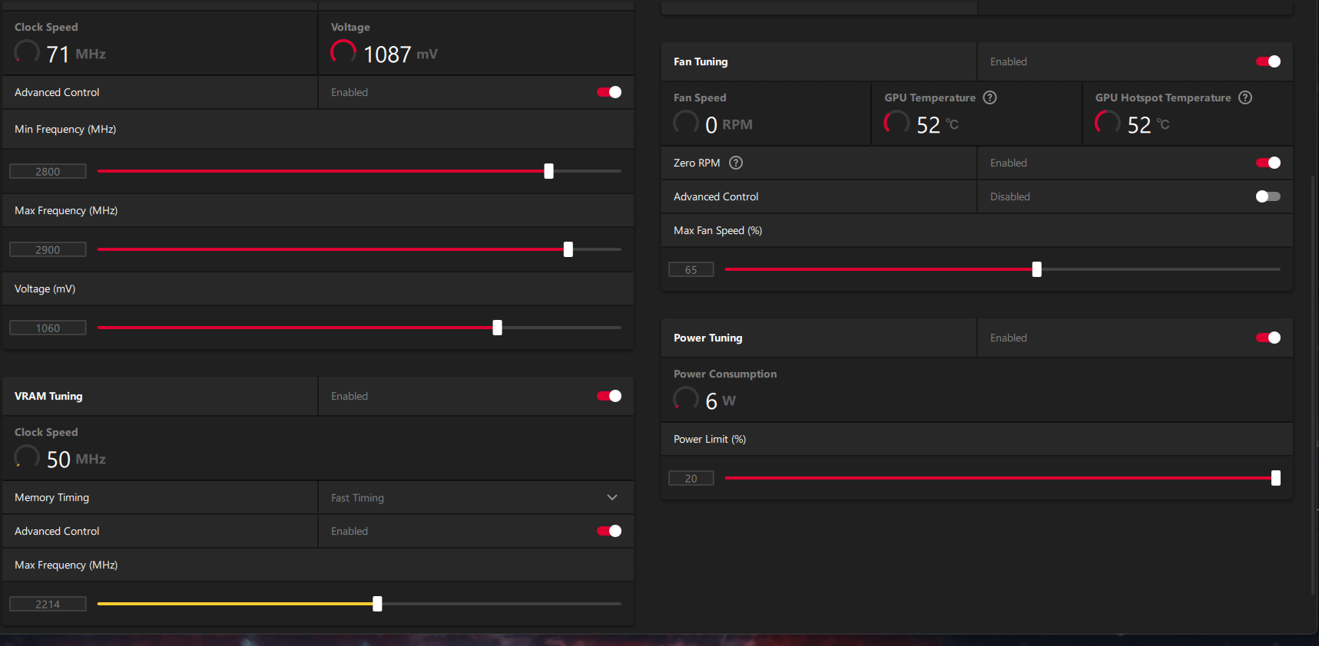Disable the Power Tuning switch

click(x=1268, y=338)
